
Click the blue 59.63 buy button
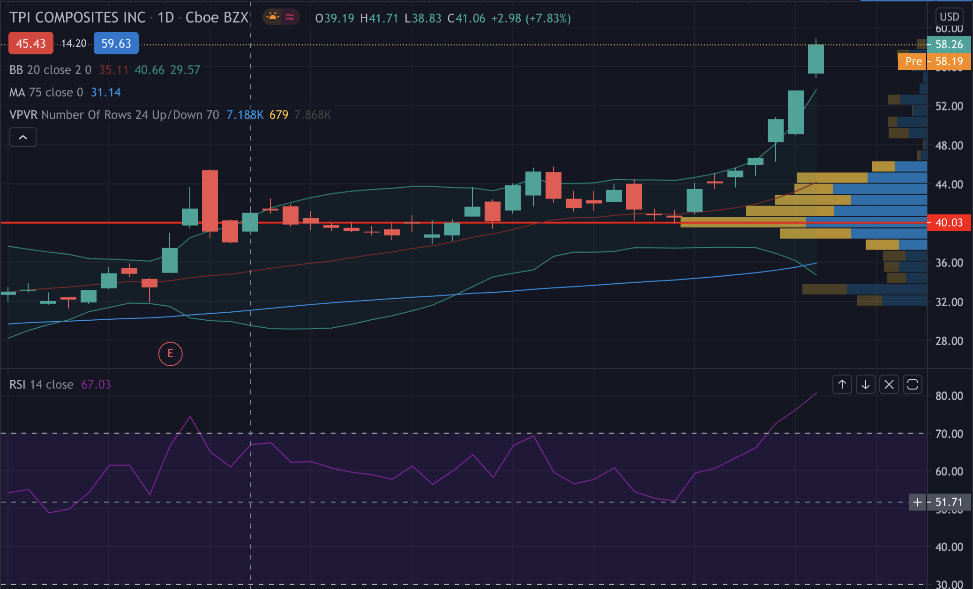coord(116,44)
